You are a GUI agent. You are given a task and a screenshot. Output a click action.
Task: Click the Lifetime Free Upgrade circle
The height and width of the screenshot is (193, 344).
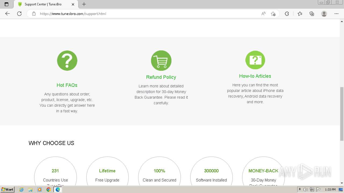tap(107, 172)
